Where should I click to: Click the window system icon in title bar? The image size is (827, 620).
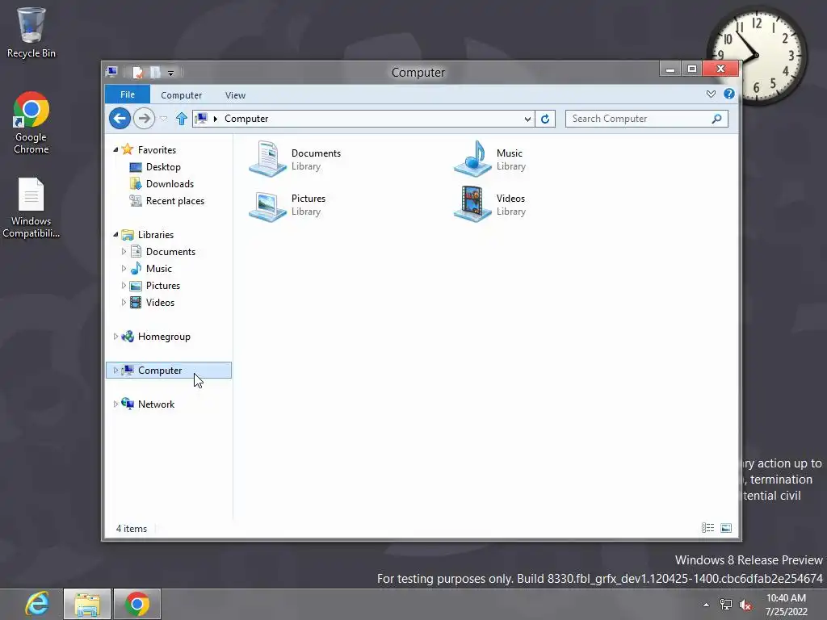tap(111, 72)
